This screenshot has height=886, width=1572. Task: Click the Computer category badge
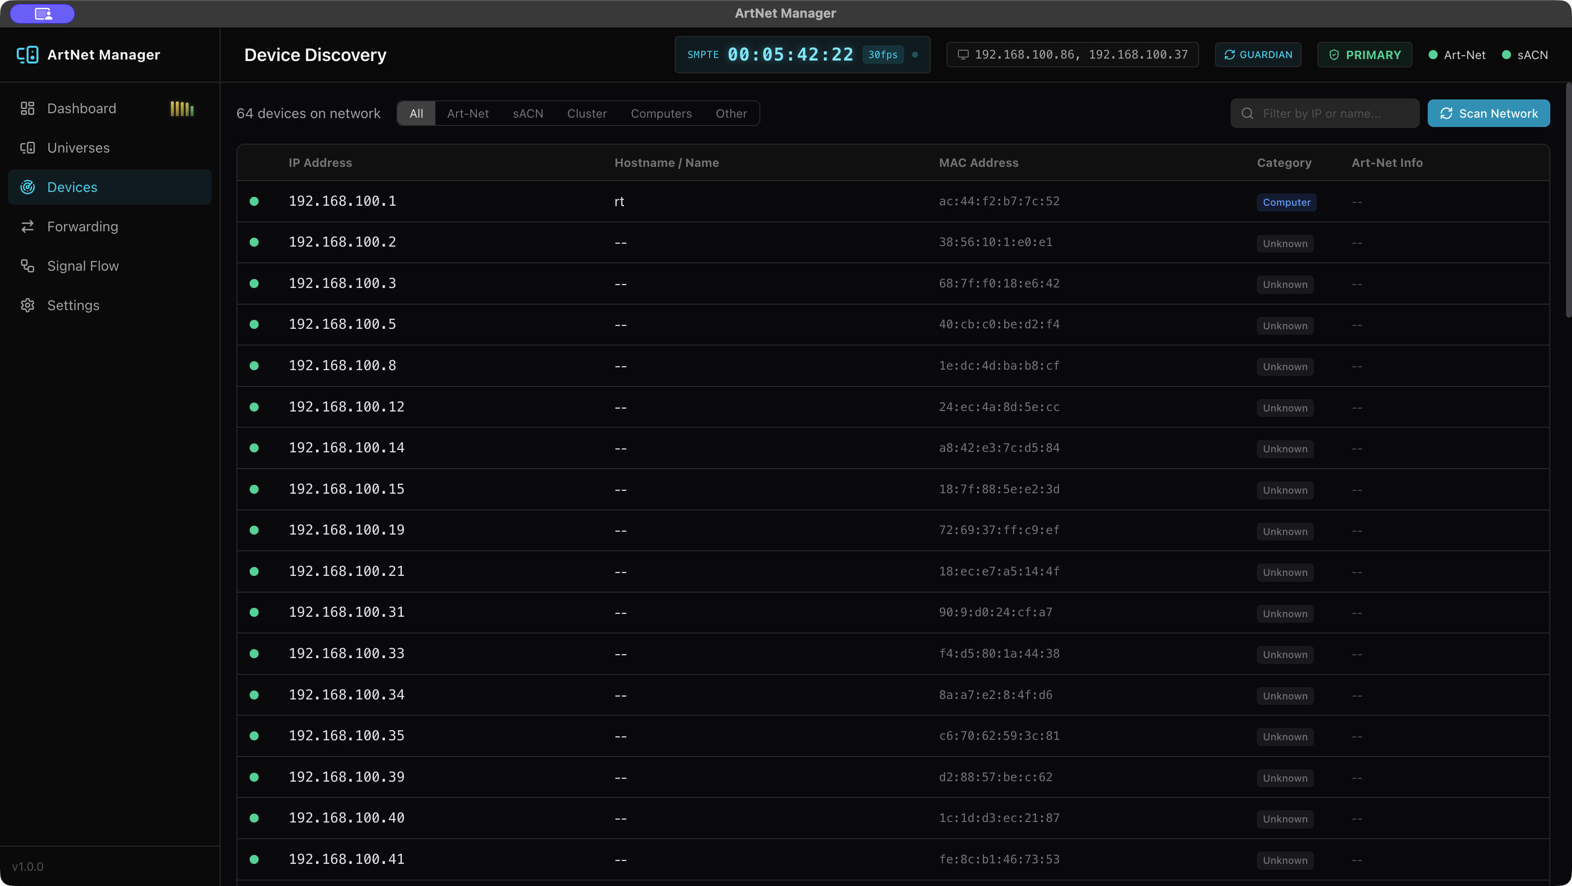pos(1286,202)
